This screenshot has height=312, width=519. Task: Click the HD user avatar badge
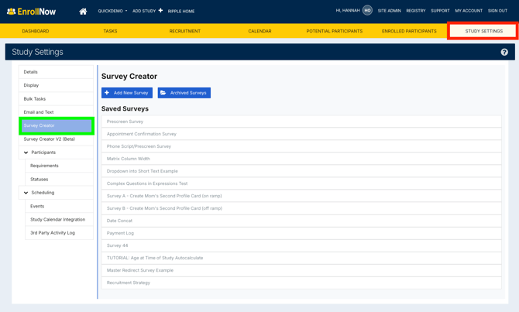coord(367,11)
